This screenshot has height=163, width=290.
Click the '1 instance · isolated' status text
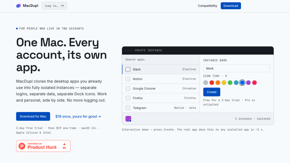253,119
